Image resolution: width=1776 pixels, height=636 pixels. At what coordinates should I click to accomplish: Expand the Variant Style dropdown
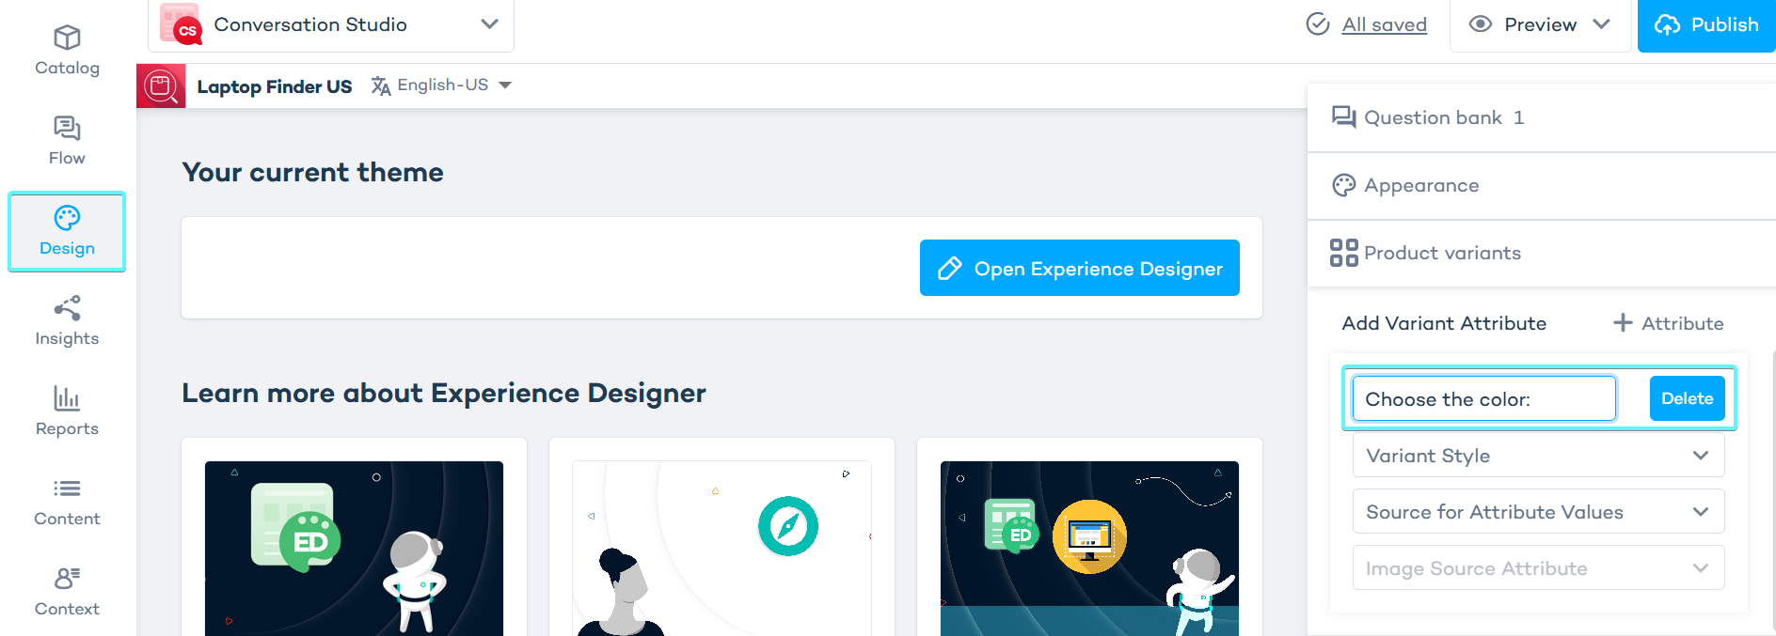1538,456
